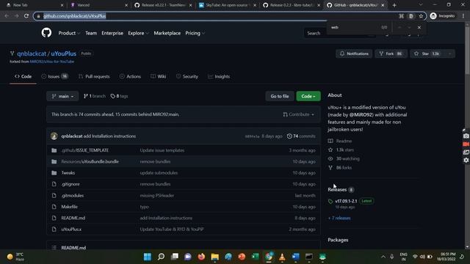This screenshot has height=264, width=470.
Task: Click the find-in-page text field
Action: click(354, 27)
